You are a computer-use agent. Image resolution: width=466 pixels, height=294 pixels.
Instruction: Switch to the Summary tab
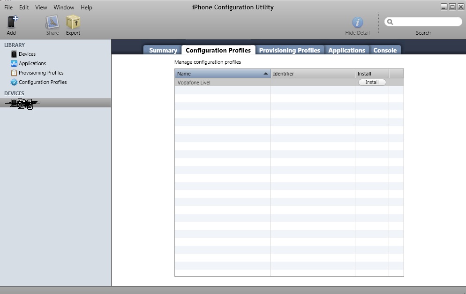(163, 50)
